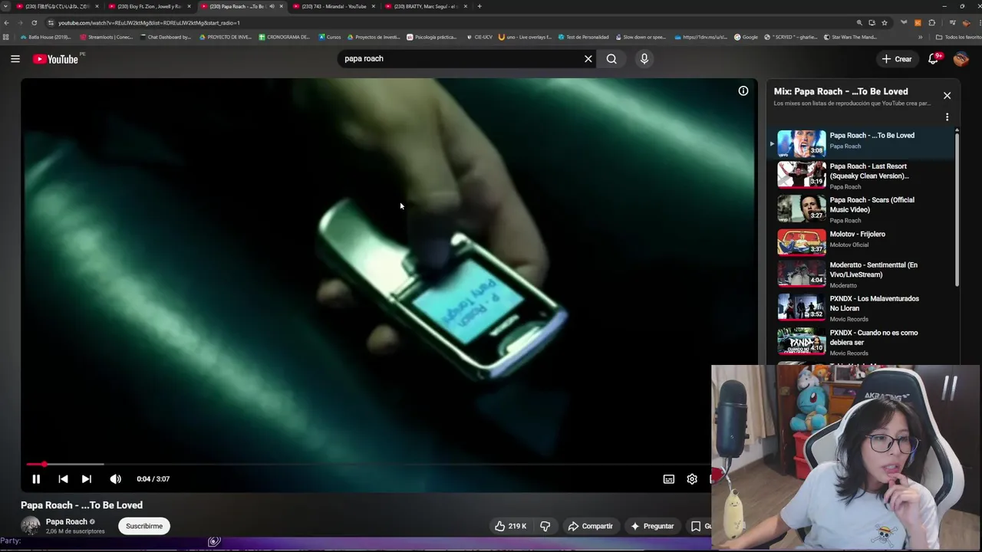Subscribe with the Suscribirse button
Viewport: 982px width, 552px height.
tap(144, 526)
